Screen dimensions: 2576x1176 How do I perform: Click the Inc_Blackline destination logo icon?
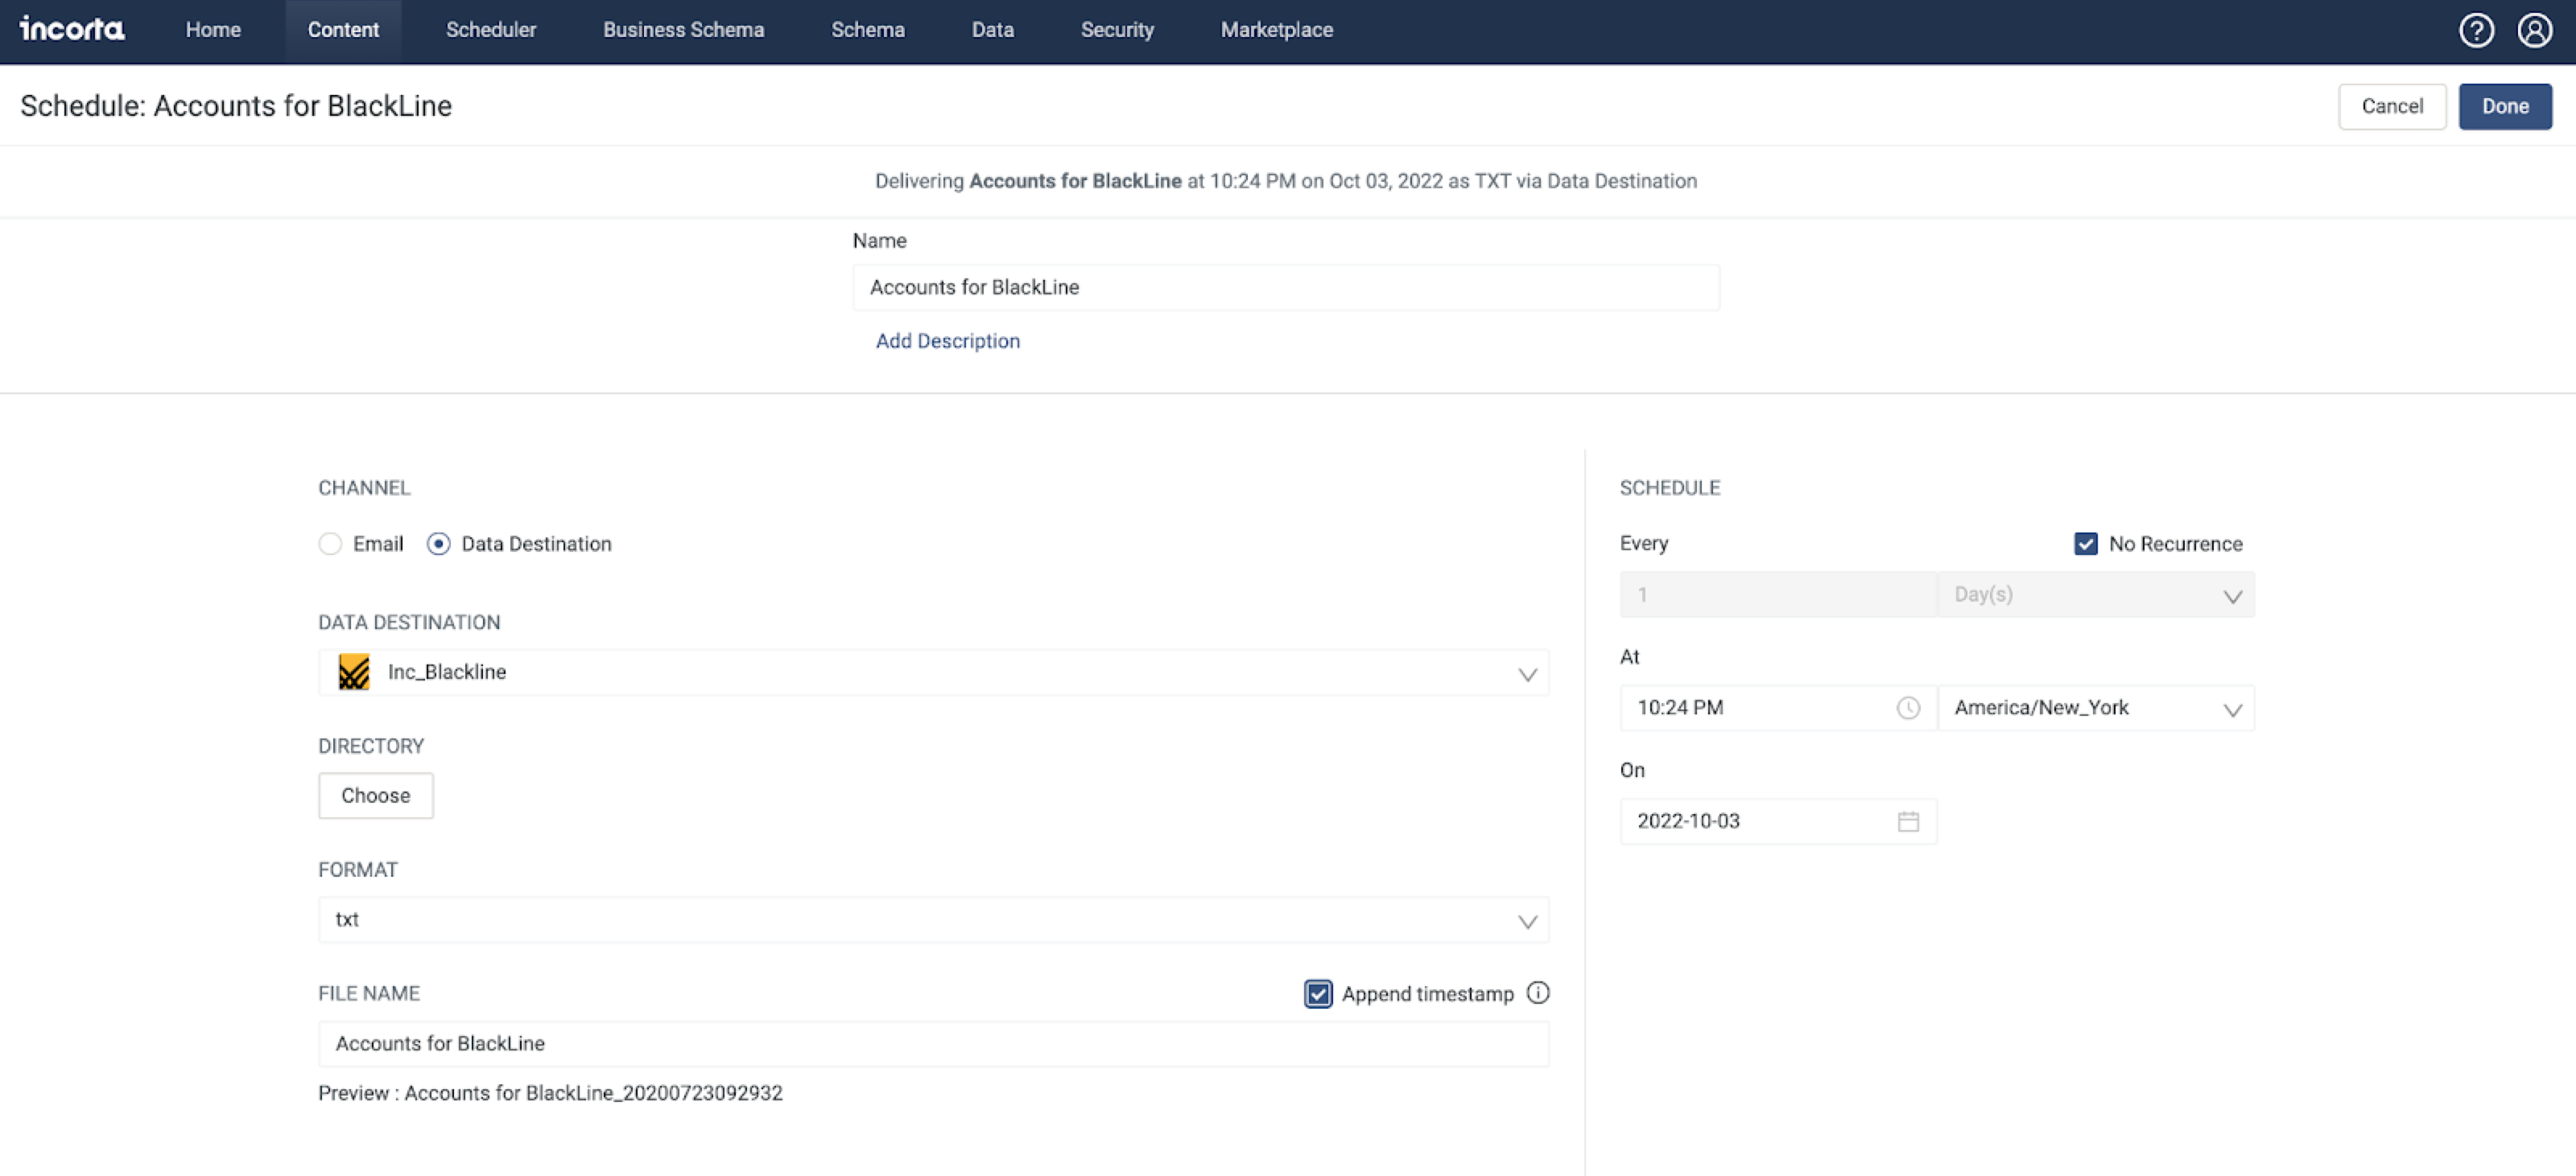click(x=354, y=672)
